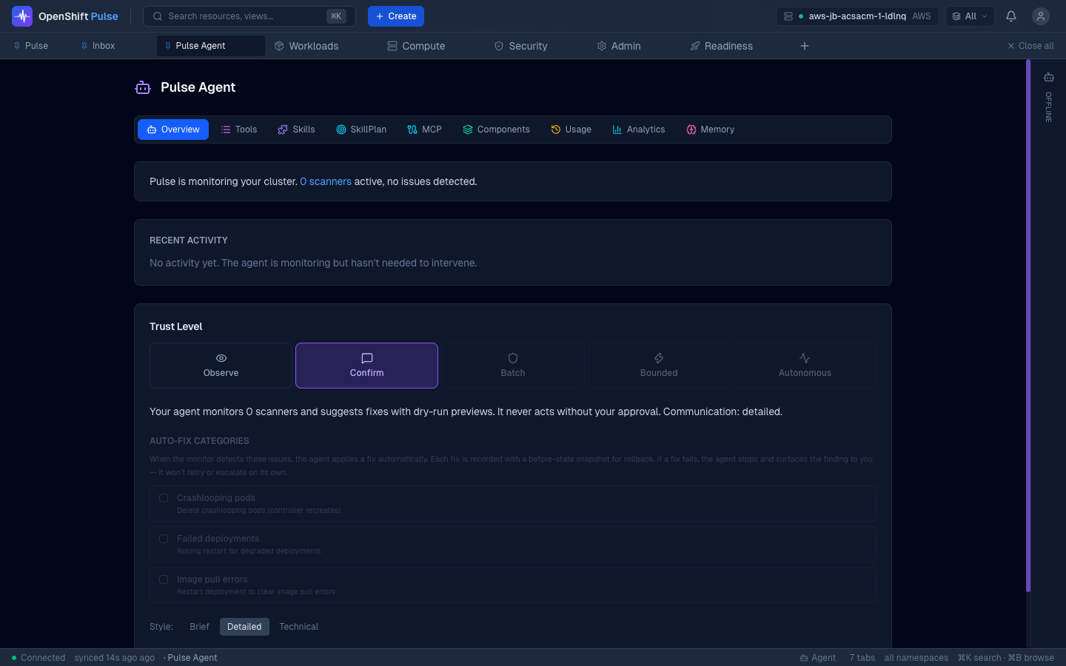
Task: Click the Create button
Action: click(x=396, y=16)
